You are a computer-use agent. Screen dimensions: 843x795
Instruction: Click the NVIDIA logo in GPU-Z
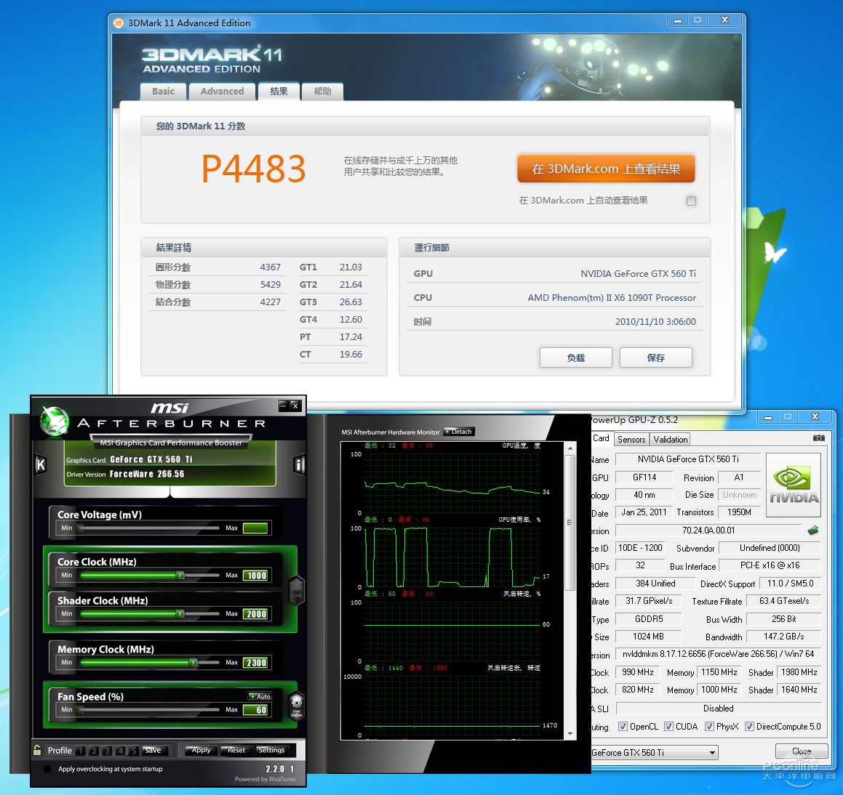coord(794,485)
